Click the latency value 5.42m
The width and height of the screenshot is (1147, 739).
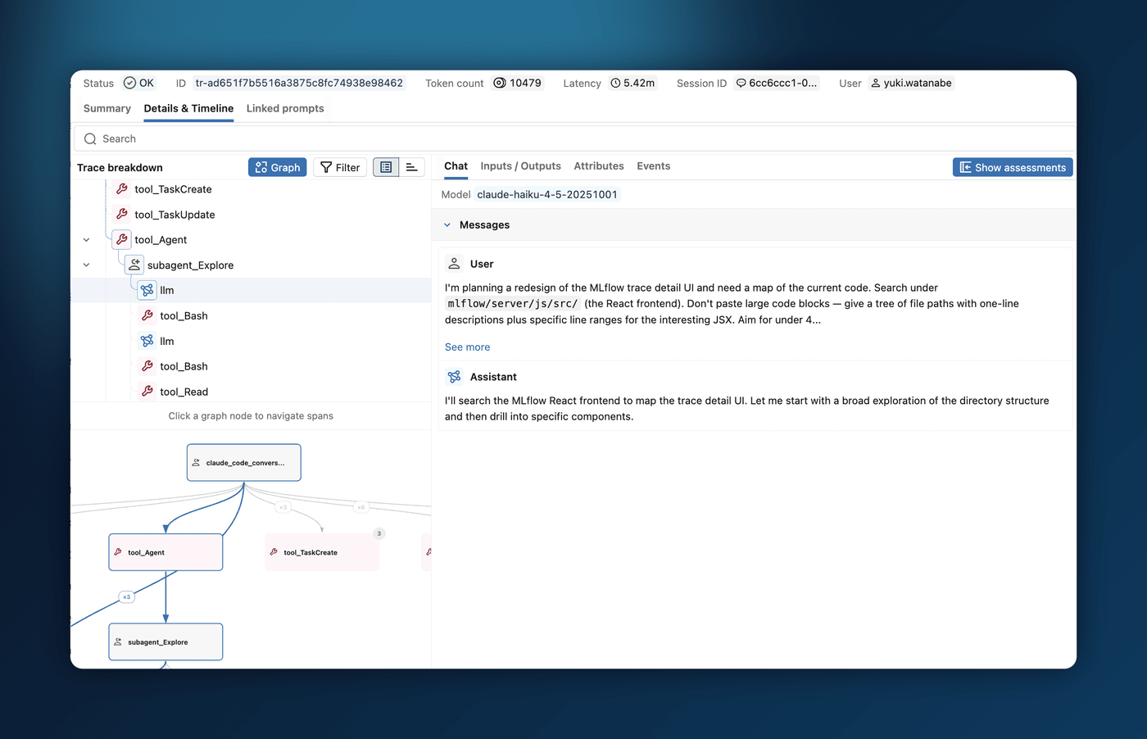[639, 83]
